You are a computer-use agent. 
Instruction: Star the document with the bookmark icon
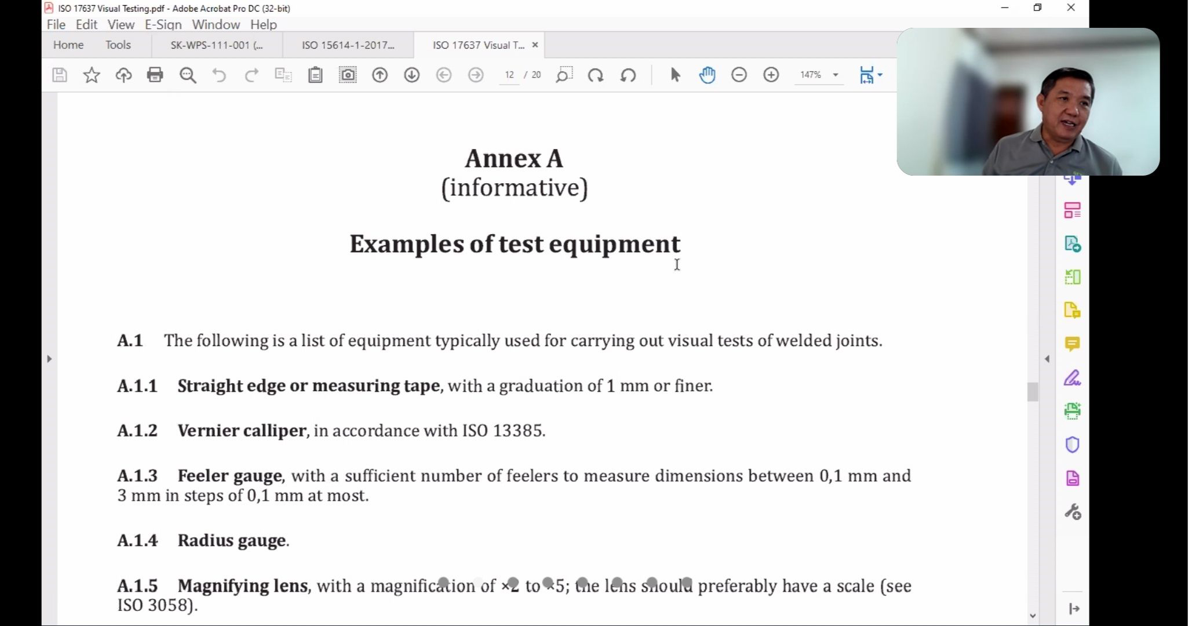(92, 75)
